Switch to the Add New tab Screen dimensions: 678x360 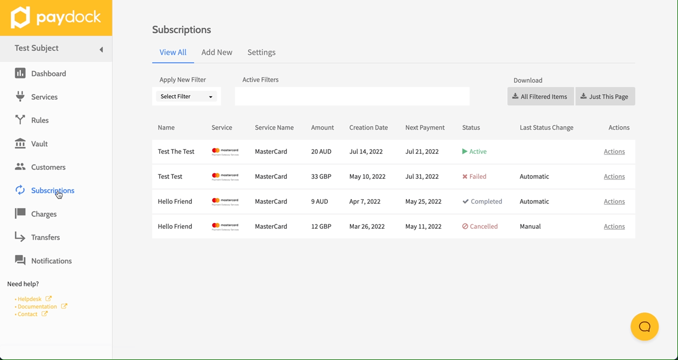tap(217, 52)
